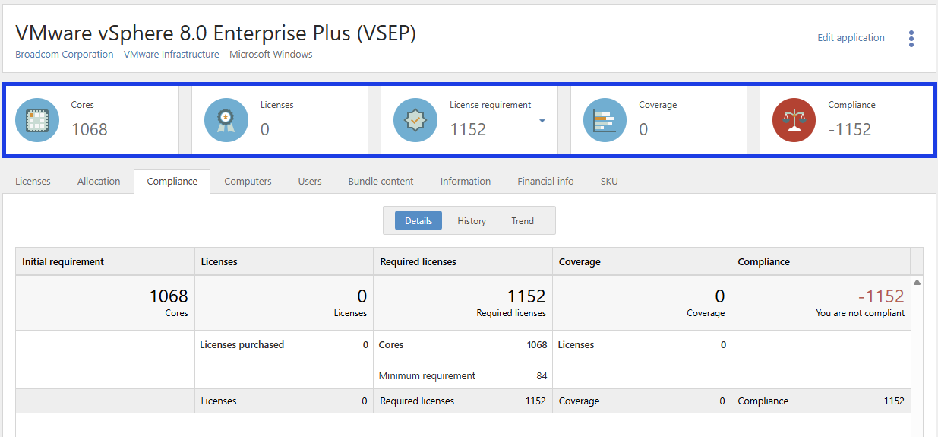
Task: Click the red Compliance scales icon
Action: [x=794, y=120]
